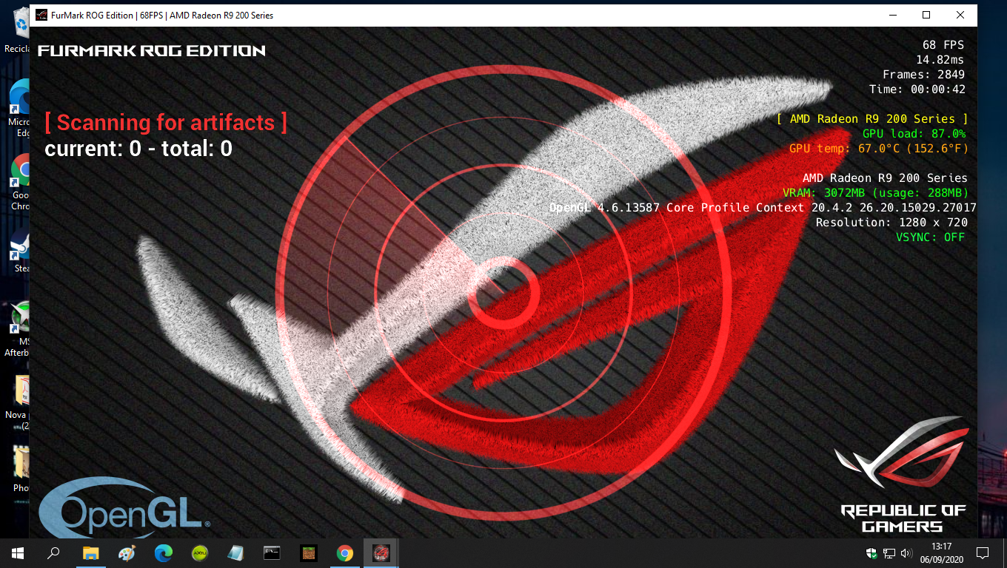Click the yellow '[ AMD Radeon R9 200 Series ]' label
Screen dimensions: 1007x568
pyautogui.click(x=872, y=119)
